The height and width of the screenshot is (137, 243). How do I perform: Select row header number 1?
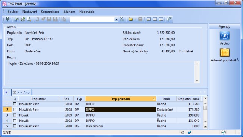7,104
